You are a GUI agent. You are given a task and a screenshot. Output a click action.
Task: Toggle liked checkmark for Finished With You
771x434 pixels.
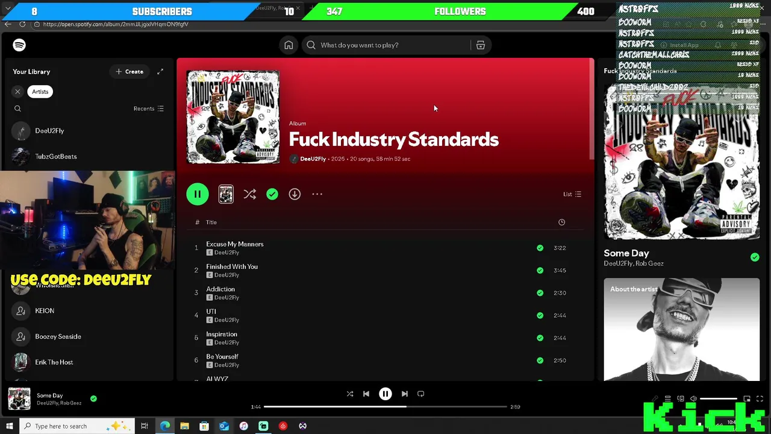540,271
